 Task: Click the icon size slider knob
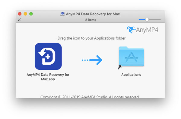click(147, 20)
